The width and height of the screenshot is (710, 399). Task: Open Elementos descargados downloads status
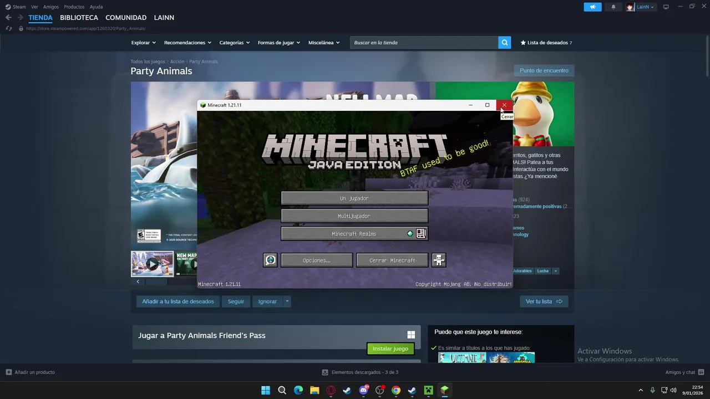pos(360,372)
